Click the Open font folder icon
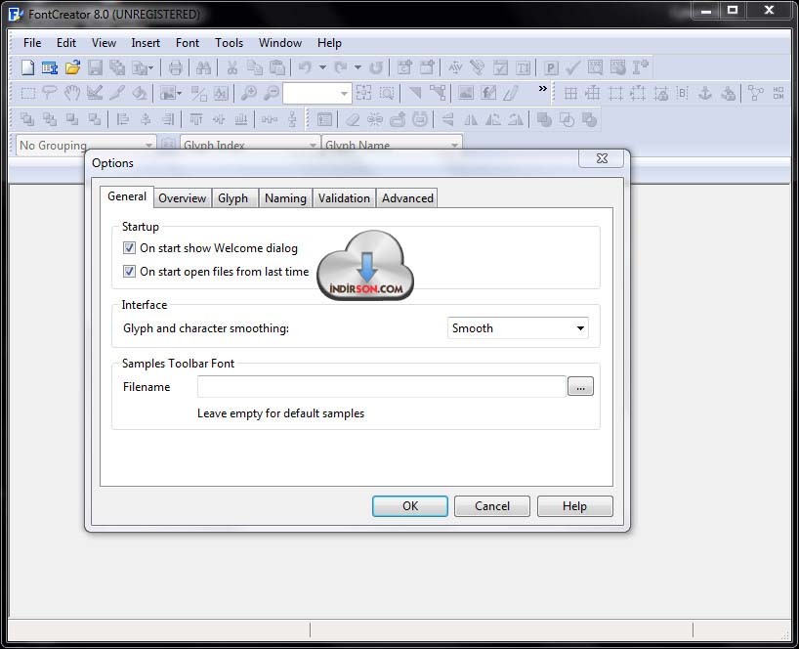The image size is (799, 649). point(72,66)
